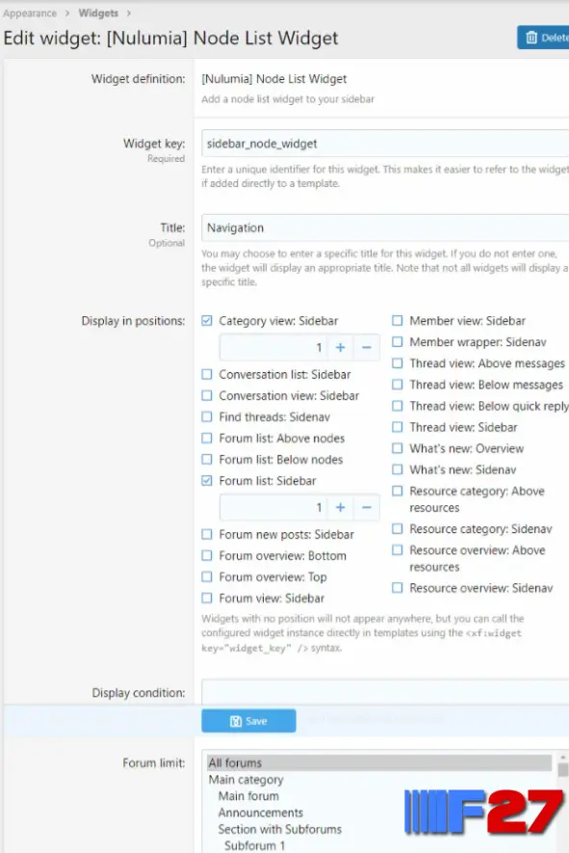Decrease Category view Sidebar display order
The image size is (569, 853).
(x=367, y=347)
